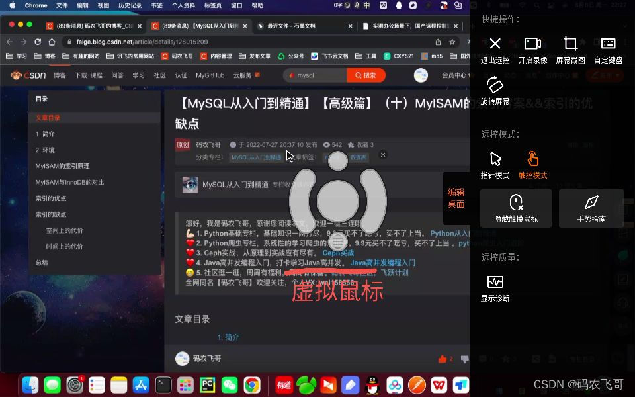Open PyCharm in the dock
The image size is (635, 397).
(x=207, y=385)
